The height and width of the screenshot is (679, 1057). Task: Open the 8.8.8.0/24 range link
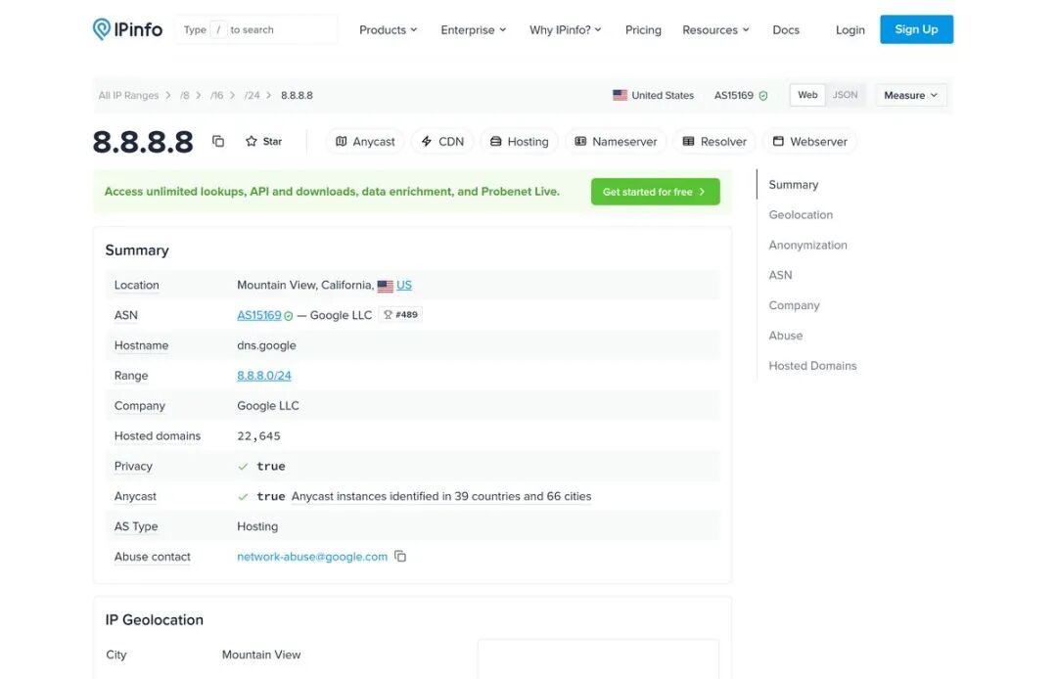(264, 376)
